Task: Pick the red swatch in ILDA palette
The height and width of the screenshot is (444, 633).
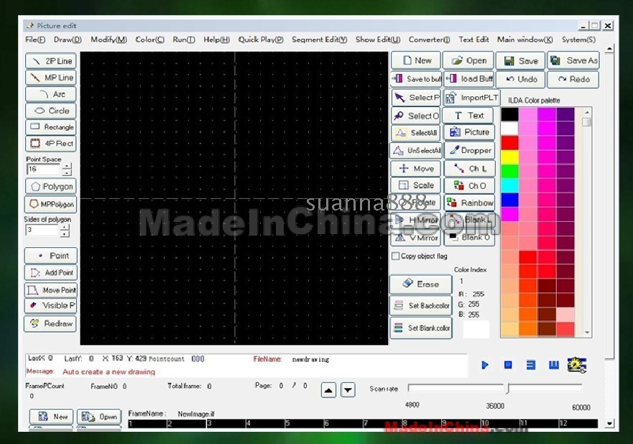Action: [510, 142]
